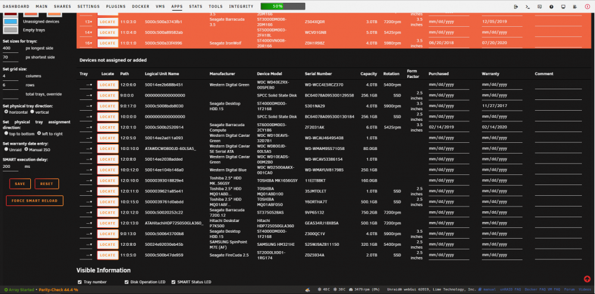Select the horizontal tray direction radio button
The height and width of the screenshot is (294, 595).
click(x=6, y=112)
